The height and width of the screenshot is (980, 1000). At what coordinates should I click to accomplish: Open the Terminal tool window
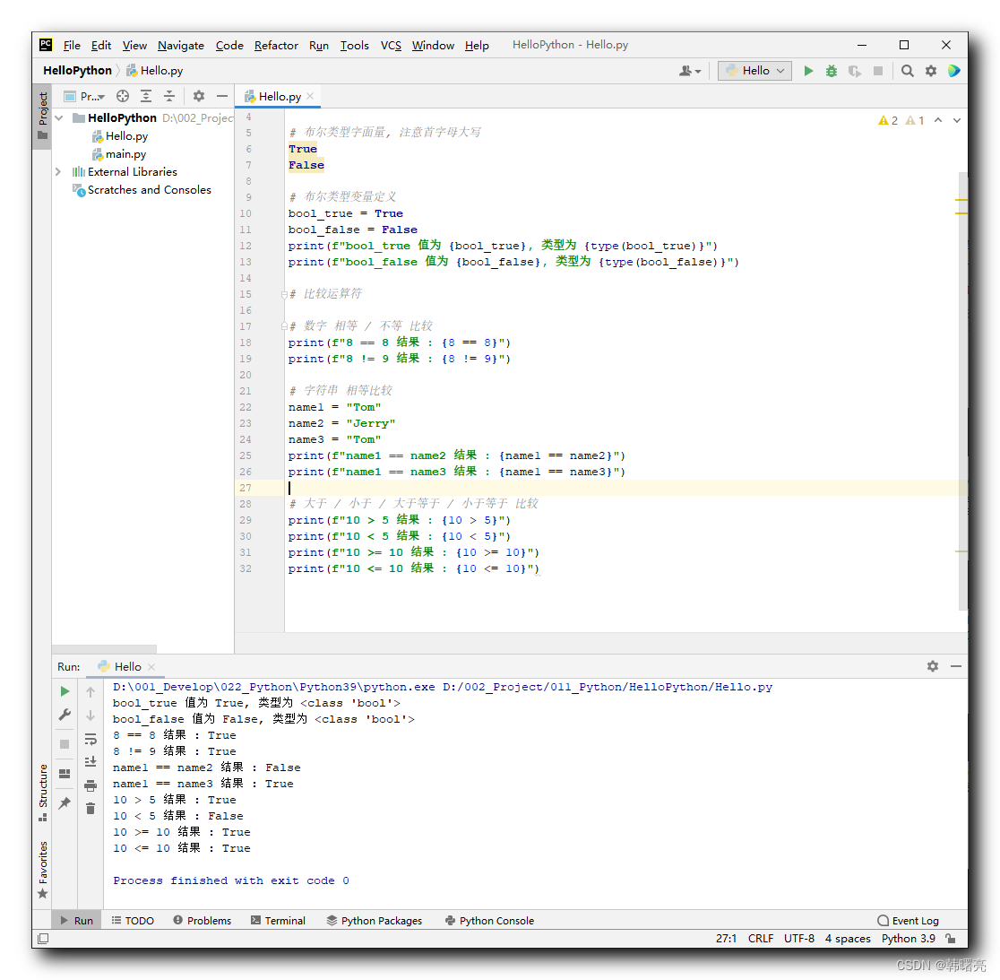[x=278, y=921]
